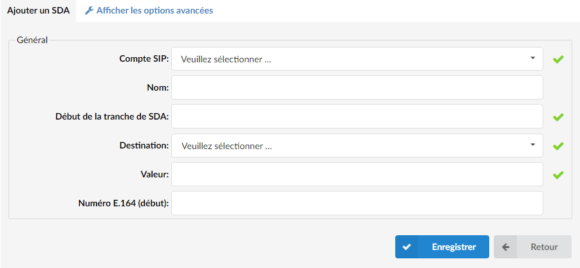The height and width of the screenshot is (268, 580).
Task: Click the green checkmark next to Compte SIP
Action: click(x=558, y=59)
